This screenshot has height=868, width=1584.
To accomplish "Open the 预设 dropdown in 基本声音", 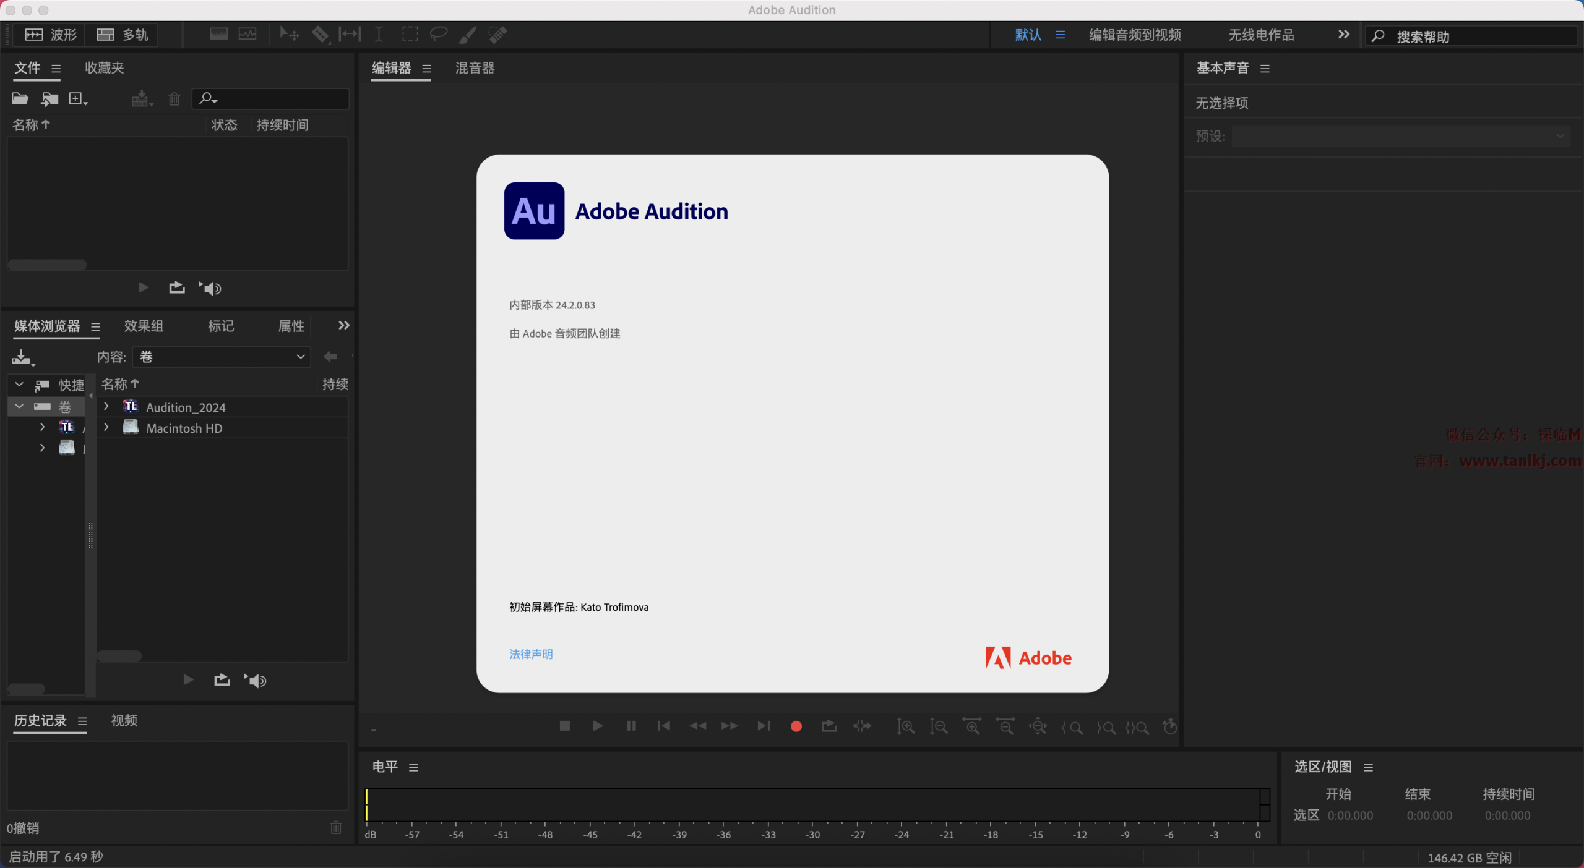I will [x=1401, y=136].
